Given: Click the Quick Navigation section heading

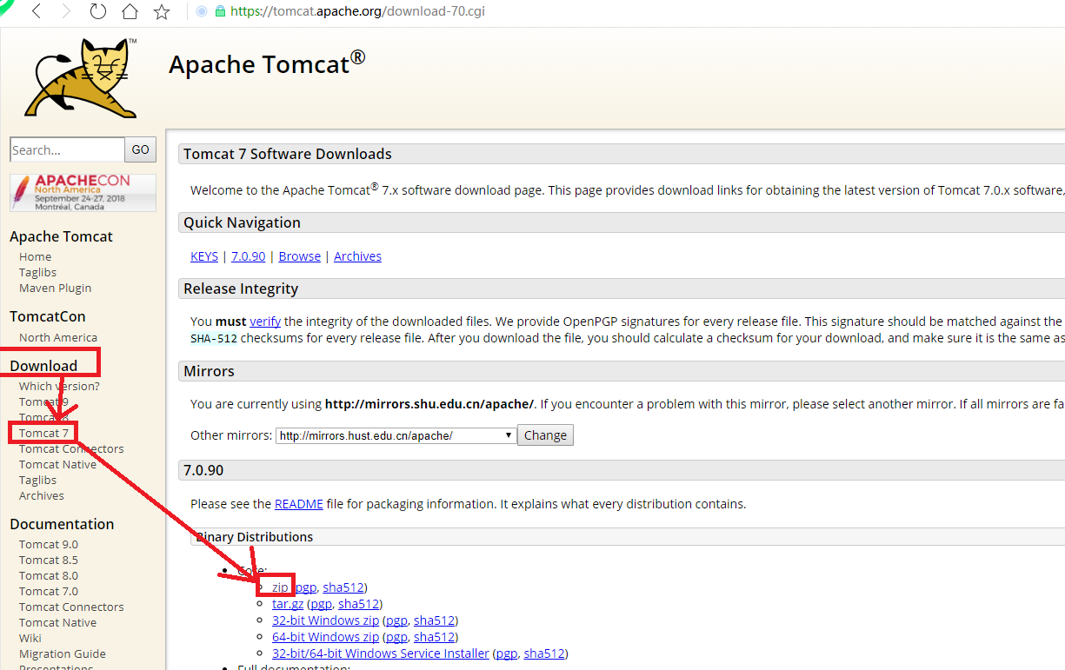Looking at the screenshot, I should point(242,222).
